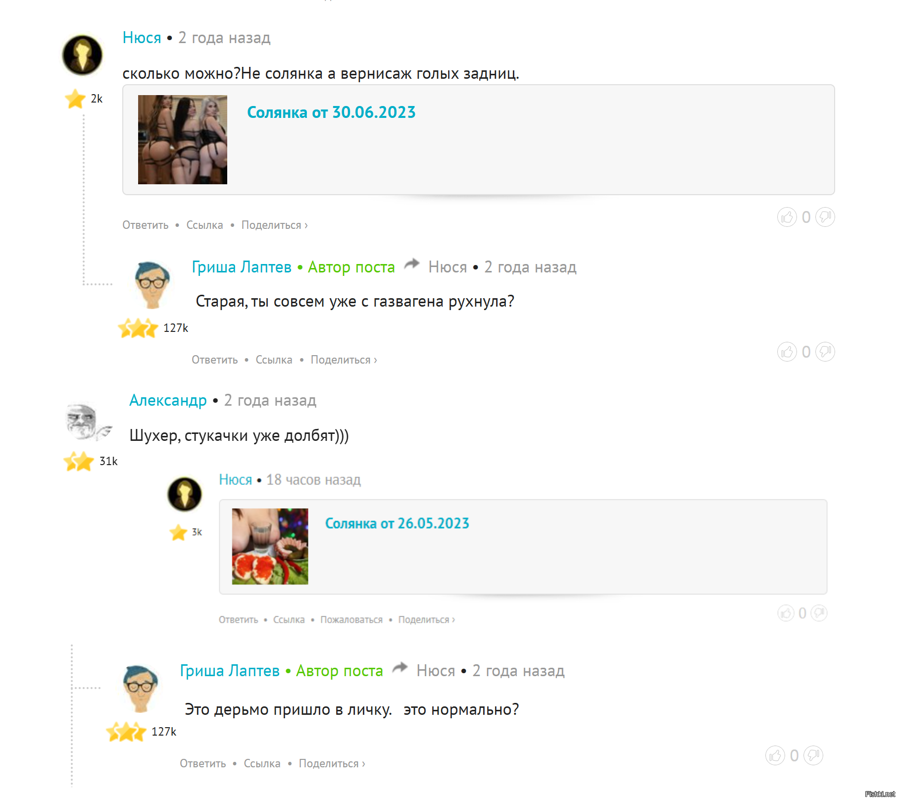This screenshot has height=800, width=898.
Task: Open Солянка от 30.06.2023 link
Action: pos(331,112)
